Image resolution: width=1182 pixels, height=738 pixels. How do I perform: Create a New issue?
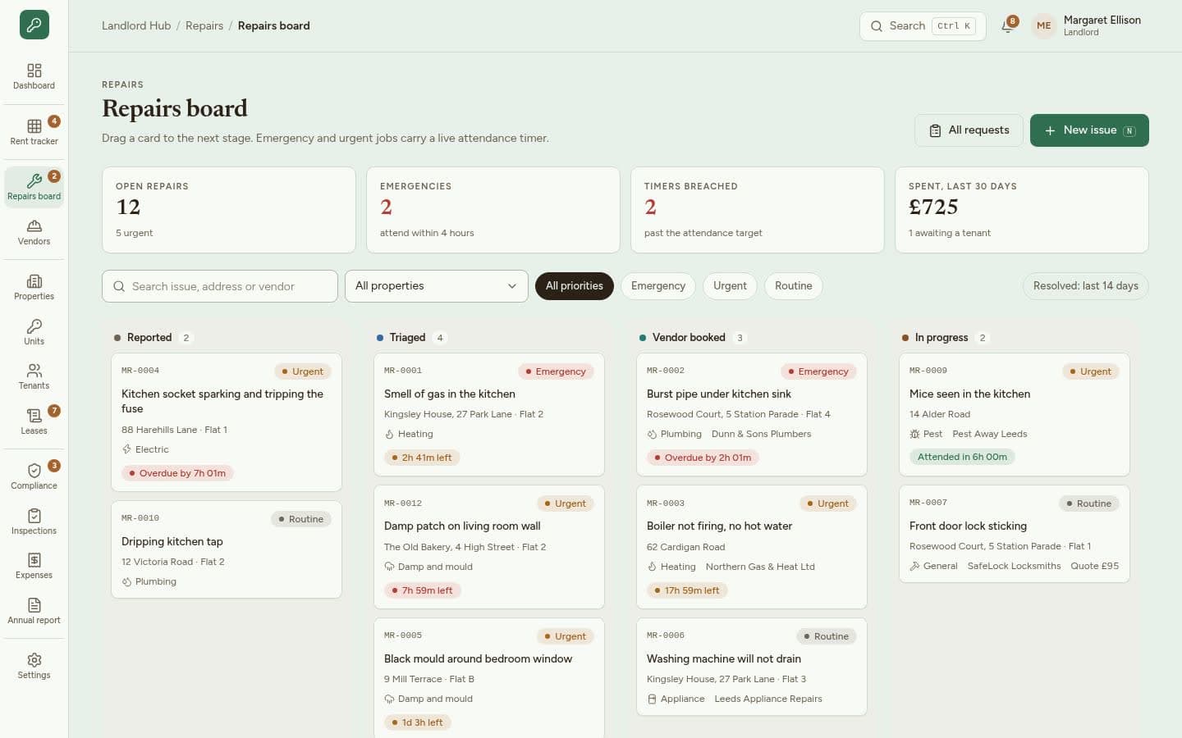1089,130
